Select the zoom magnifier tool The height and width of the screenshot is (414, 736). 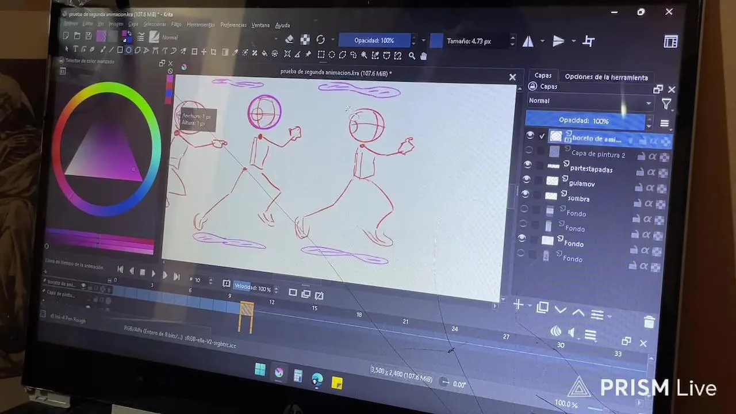coord(412,56)
